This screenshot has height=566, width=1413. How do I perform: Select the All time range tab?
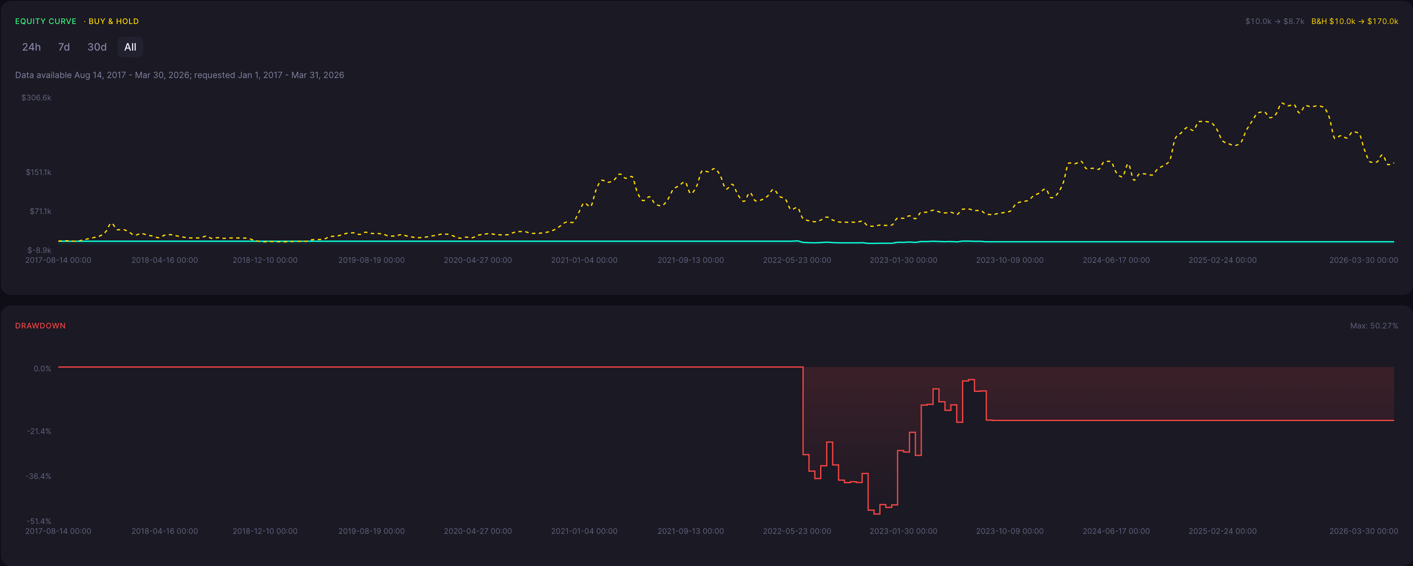pos(130,47)
